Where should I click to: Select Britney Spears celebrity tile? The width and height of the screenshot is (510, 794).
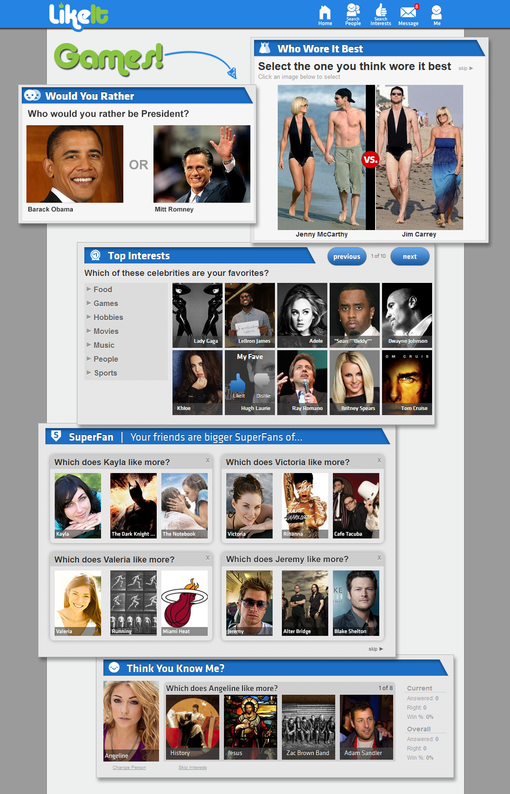pos(355,383)
